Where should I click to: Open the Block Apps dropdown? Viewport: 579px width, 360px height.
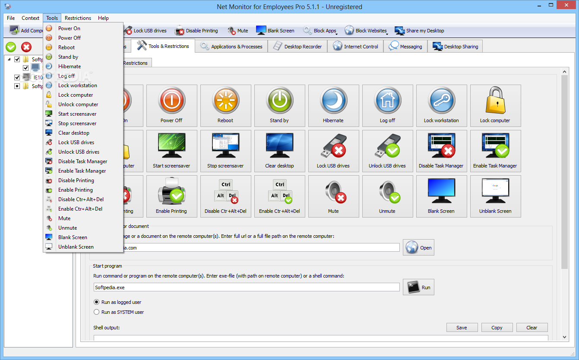tap(320, 31)
